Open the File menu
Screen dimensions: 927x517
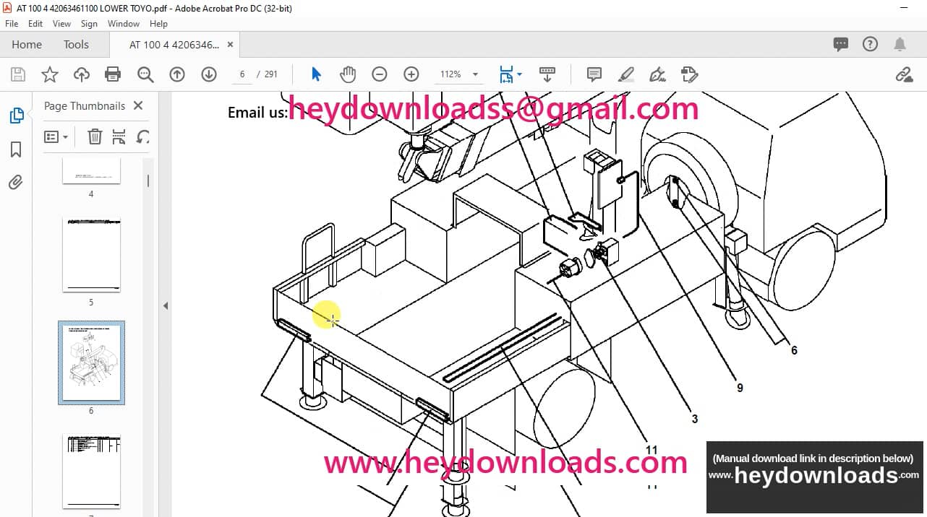12,24
